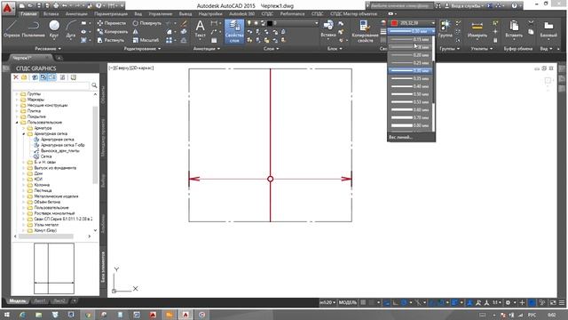
Task: Select 0.20 мм lineweight in list
Action: tap(410, 55)
